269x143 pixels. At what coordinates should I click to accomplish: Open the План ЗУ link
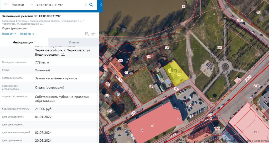(x=9, y=34)
